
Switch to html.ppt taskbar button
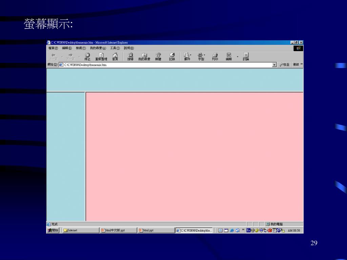coord(156,230)
